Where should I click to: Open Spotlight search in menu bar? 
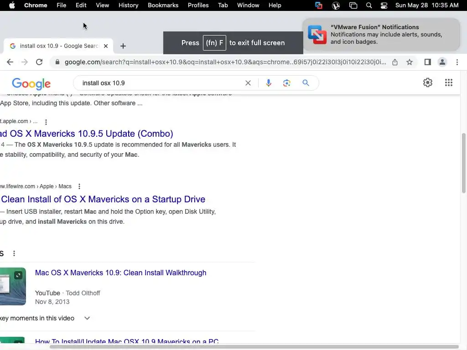click(x=368, y=5)
